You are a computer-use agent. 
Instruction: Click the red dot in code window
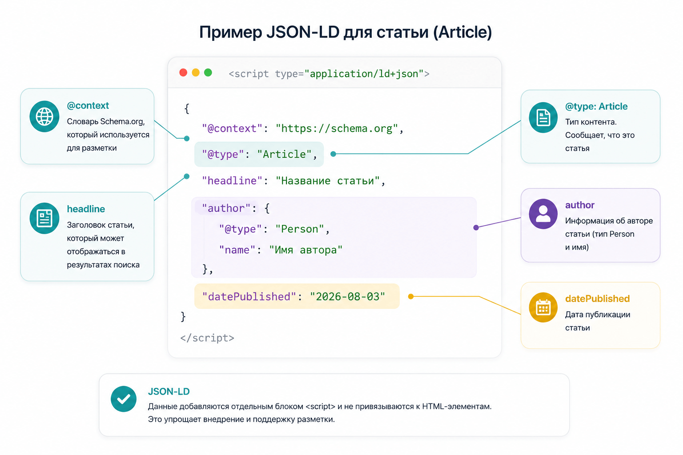pyautogui.click(x=183, y=72)
